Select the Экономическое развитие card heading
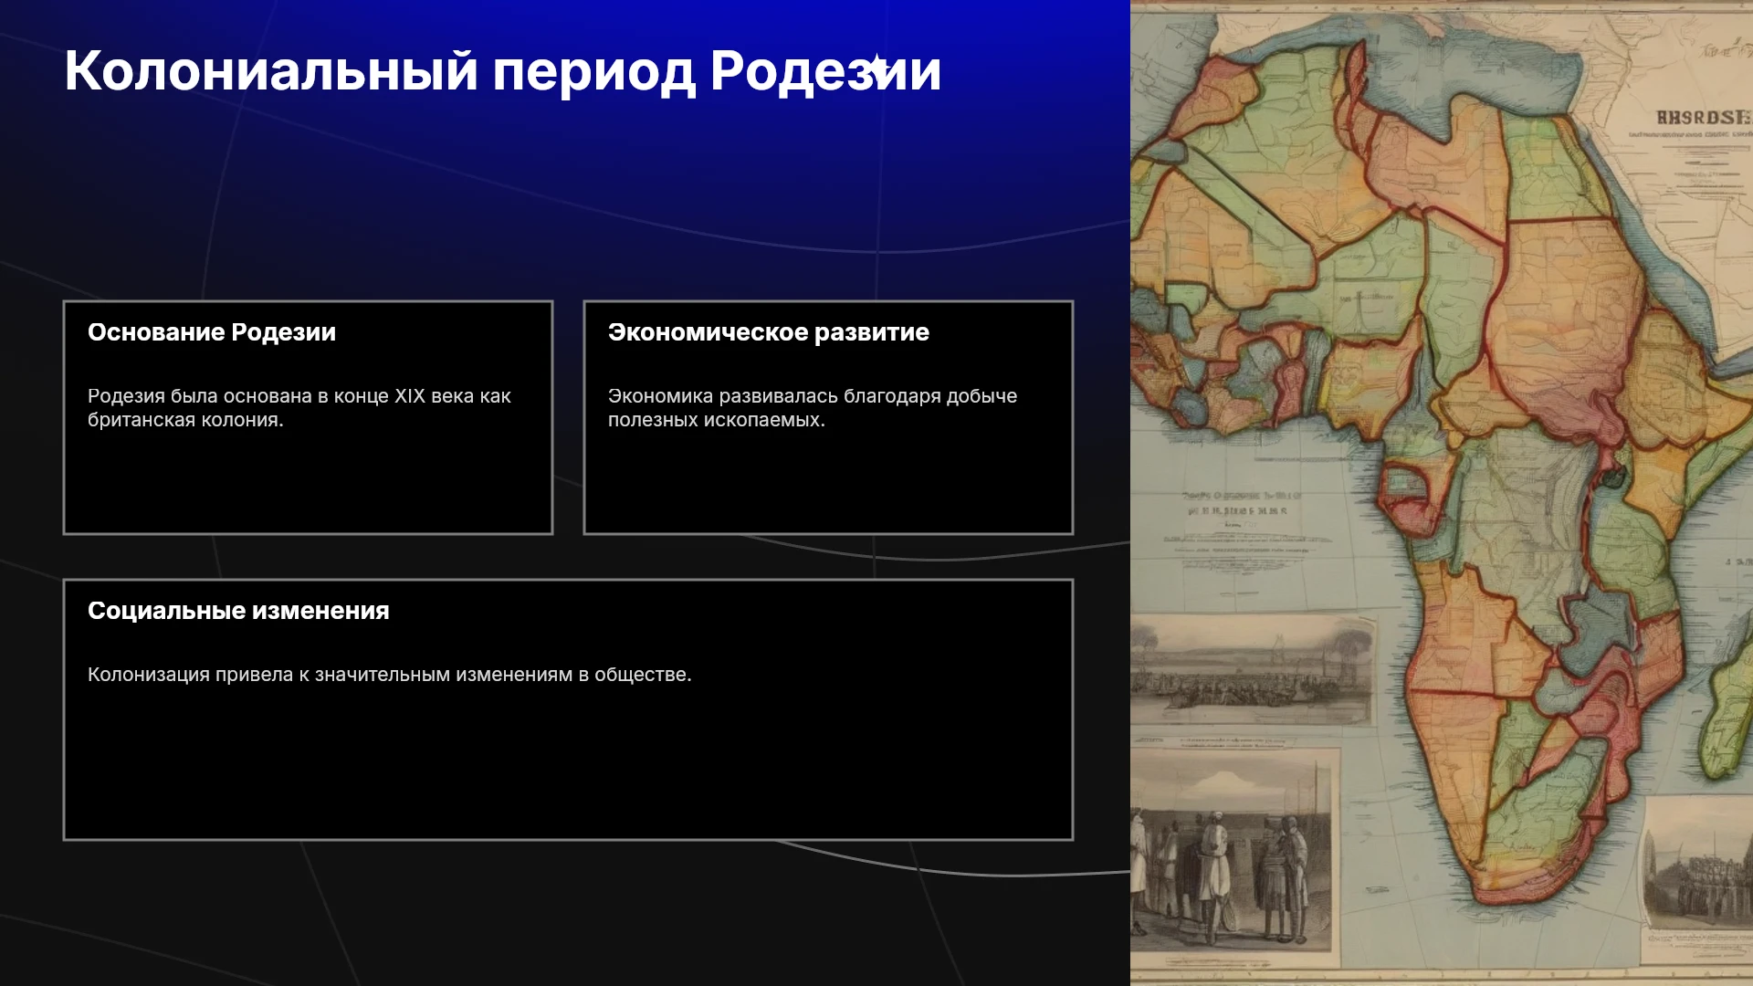 point(769,332)
